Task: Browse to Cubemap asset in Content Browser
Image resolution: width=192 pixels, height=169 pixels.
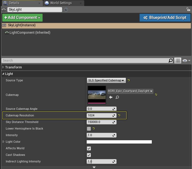Action: pos(117,97)
